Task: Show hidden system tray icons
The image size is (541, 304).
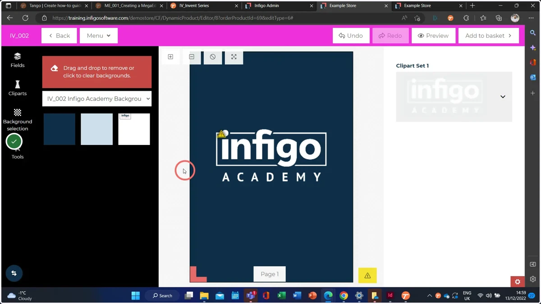Action: coord(429,295)
